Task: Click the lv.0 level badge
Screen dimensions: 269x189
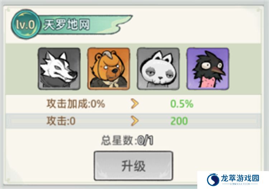Action: [26, 24]
